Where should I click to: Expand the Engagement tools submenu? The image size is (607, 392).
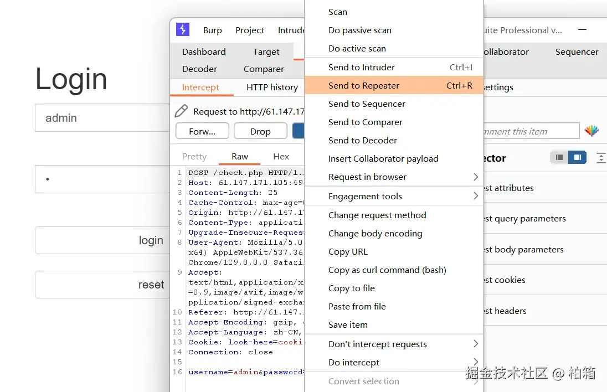click(394, 196)
